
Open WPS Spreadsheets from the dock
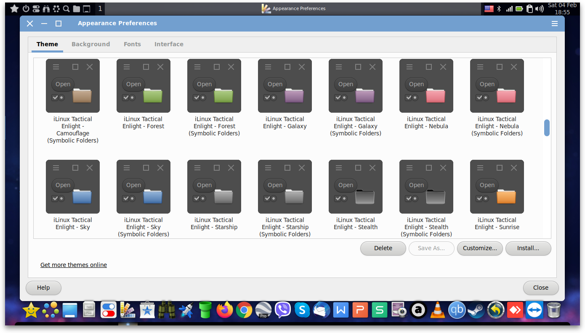tap(380, 310)
